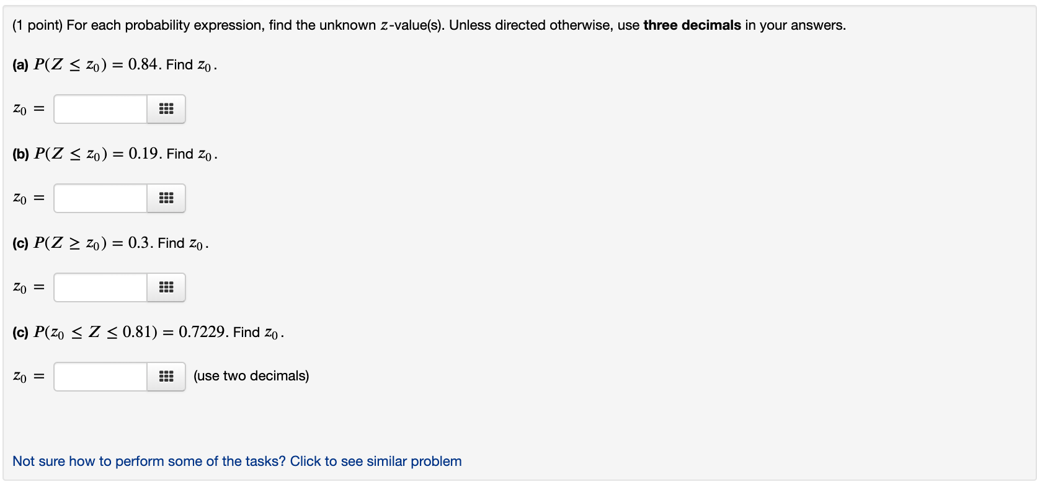Open the answer preview icon for the 0.19 problem
The width and height of the screenshot is (1037, 482).
166,198
